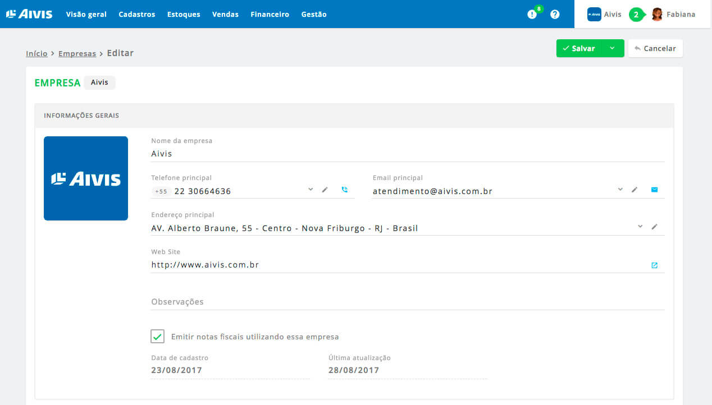Open the website in a new window icon
The width and height of the screenshot is (712, 405).
(x=654, y=265)
